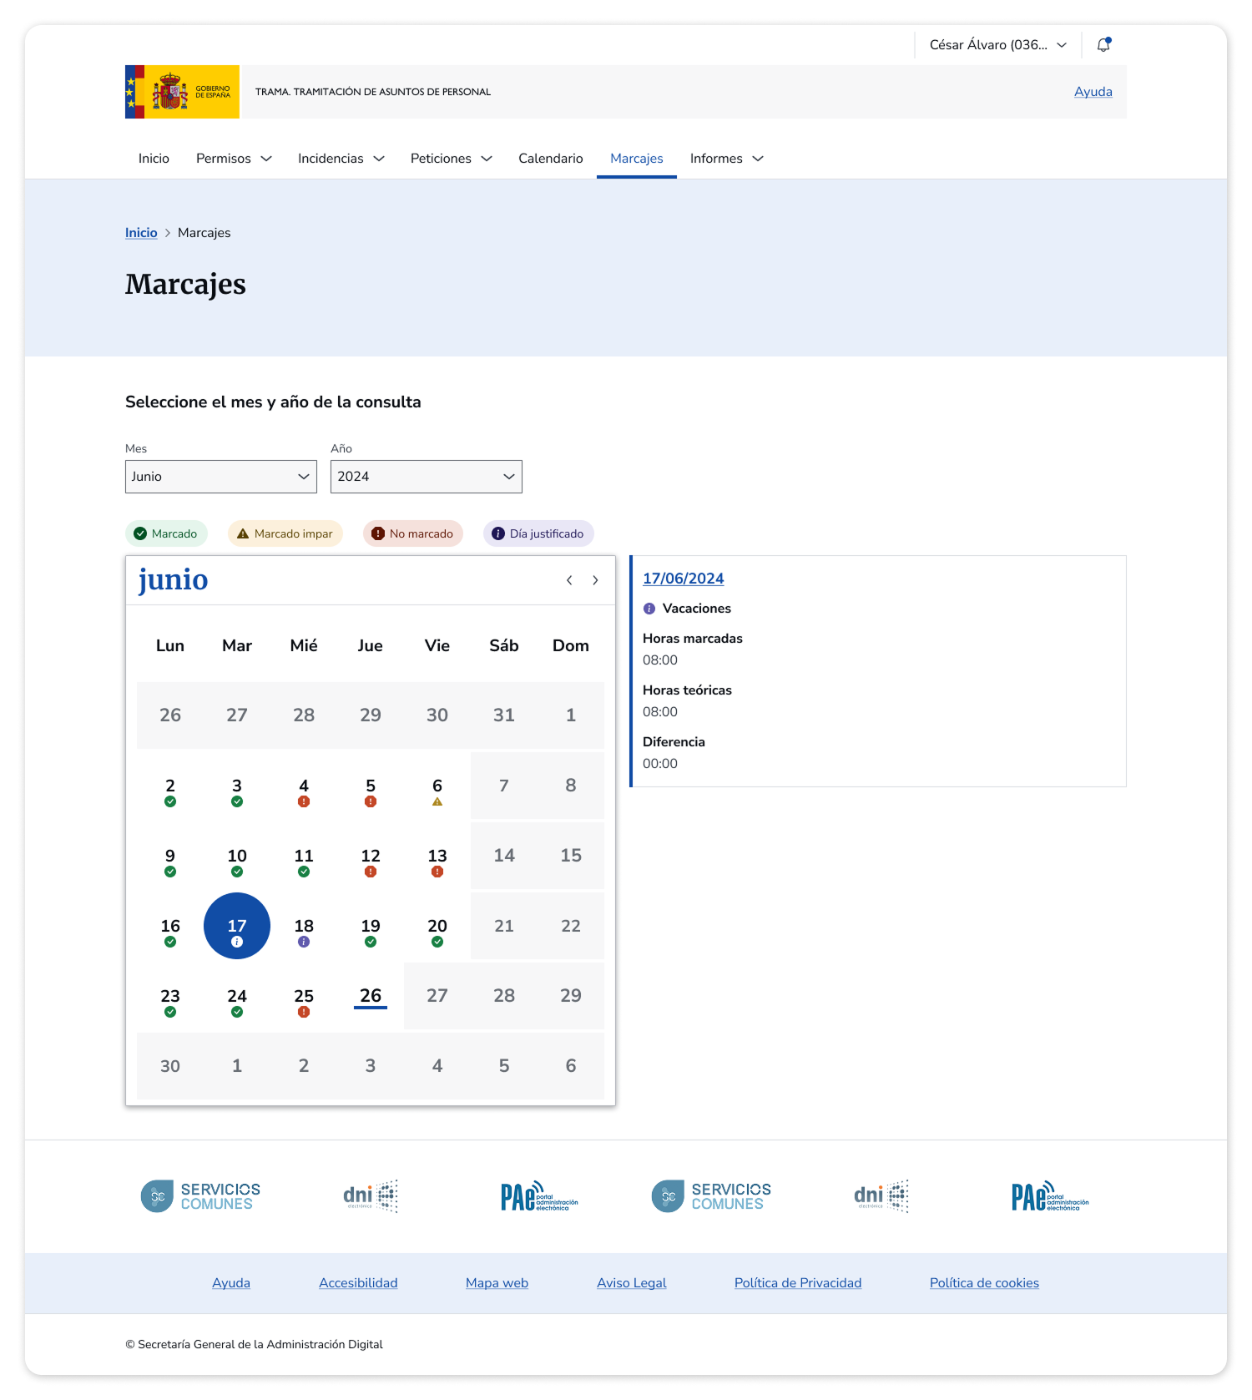Toggle the No marcado legend chip
The width and height of the screenshot is (1252, 1400).
412,533
